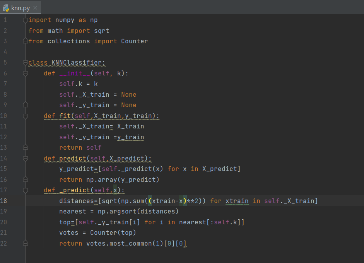Collapse the fit method fold on line 10
The width and height of the screenshot is (364, 263).
26,116
